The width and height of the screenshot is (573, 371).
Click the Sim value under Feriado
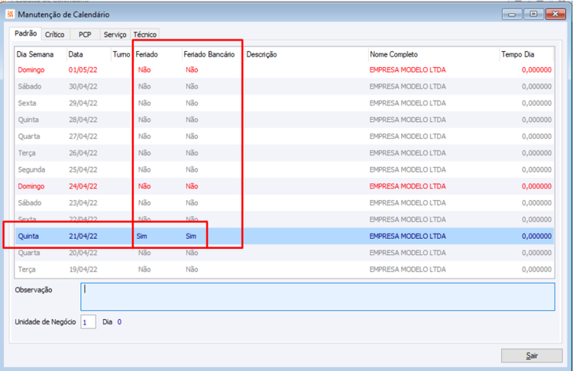[142, 236]
